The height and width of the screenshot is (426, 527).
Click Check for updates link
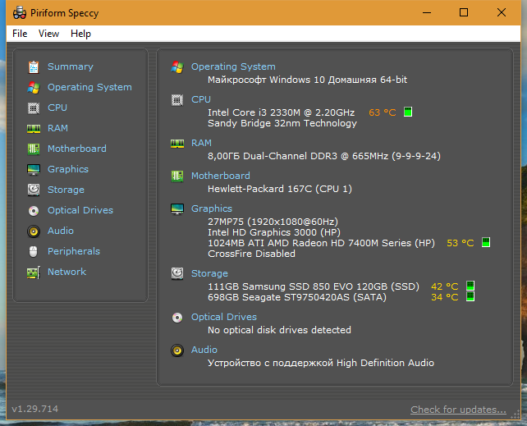click(458, 410)
